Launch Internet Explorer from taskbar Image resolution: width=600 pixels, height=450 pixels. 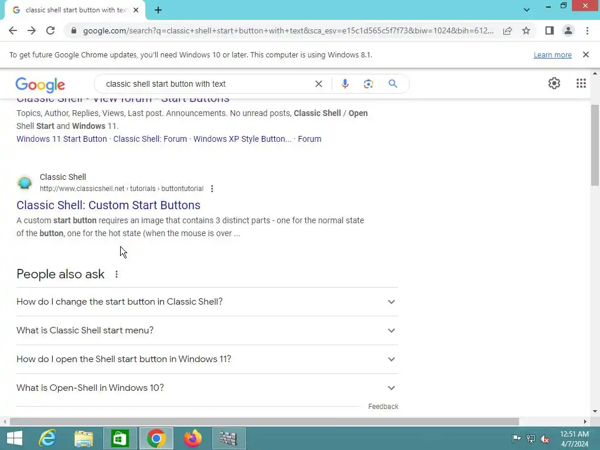tap(47, 438)
